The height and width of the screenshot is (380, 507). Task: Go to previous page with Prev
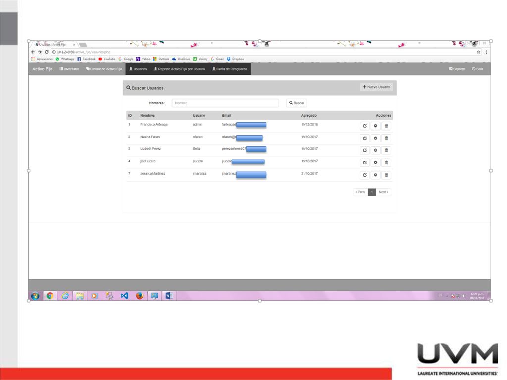(x=360, y=192)
